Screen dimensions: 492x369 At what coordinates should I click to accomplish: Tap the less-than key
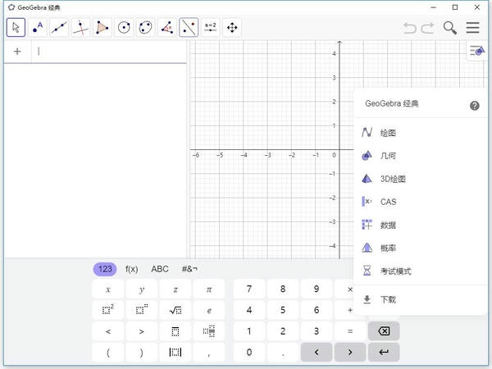[108, 331]
